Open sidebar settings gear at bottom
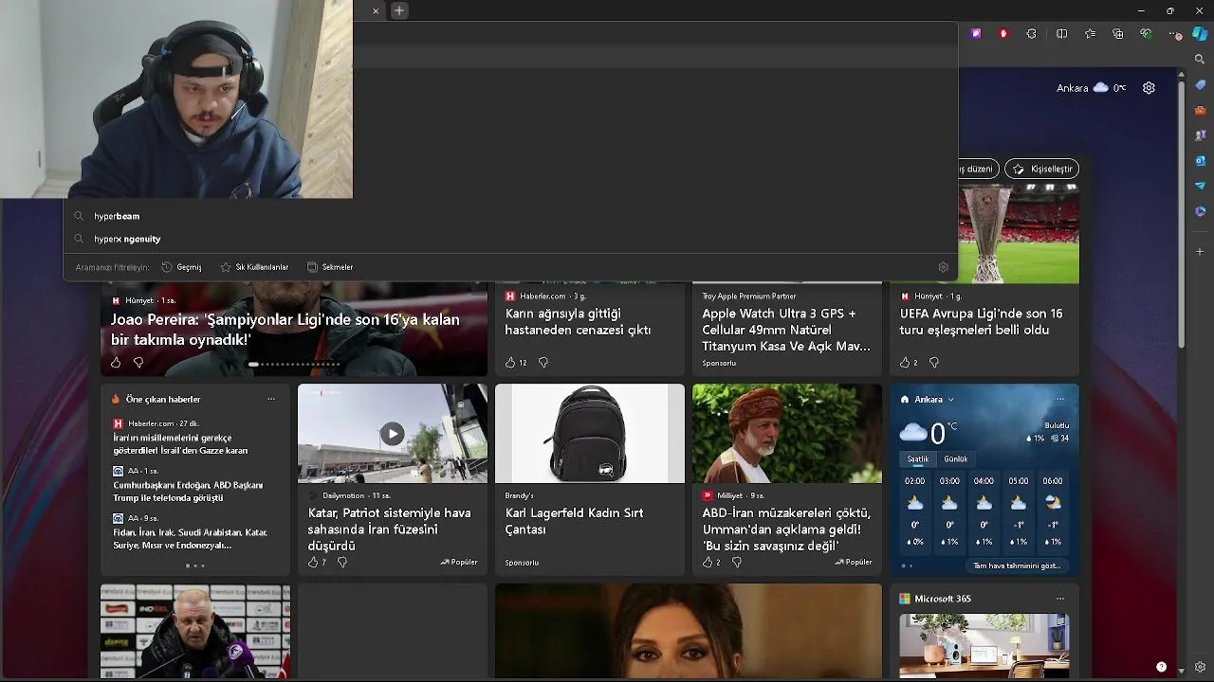 coord(1200,667)
